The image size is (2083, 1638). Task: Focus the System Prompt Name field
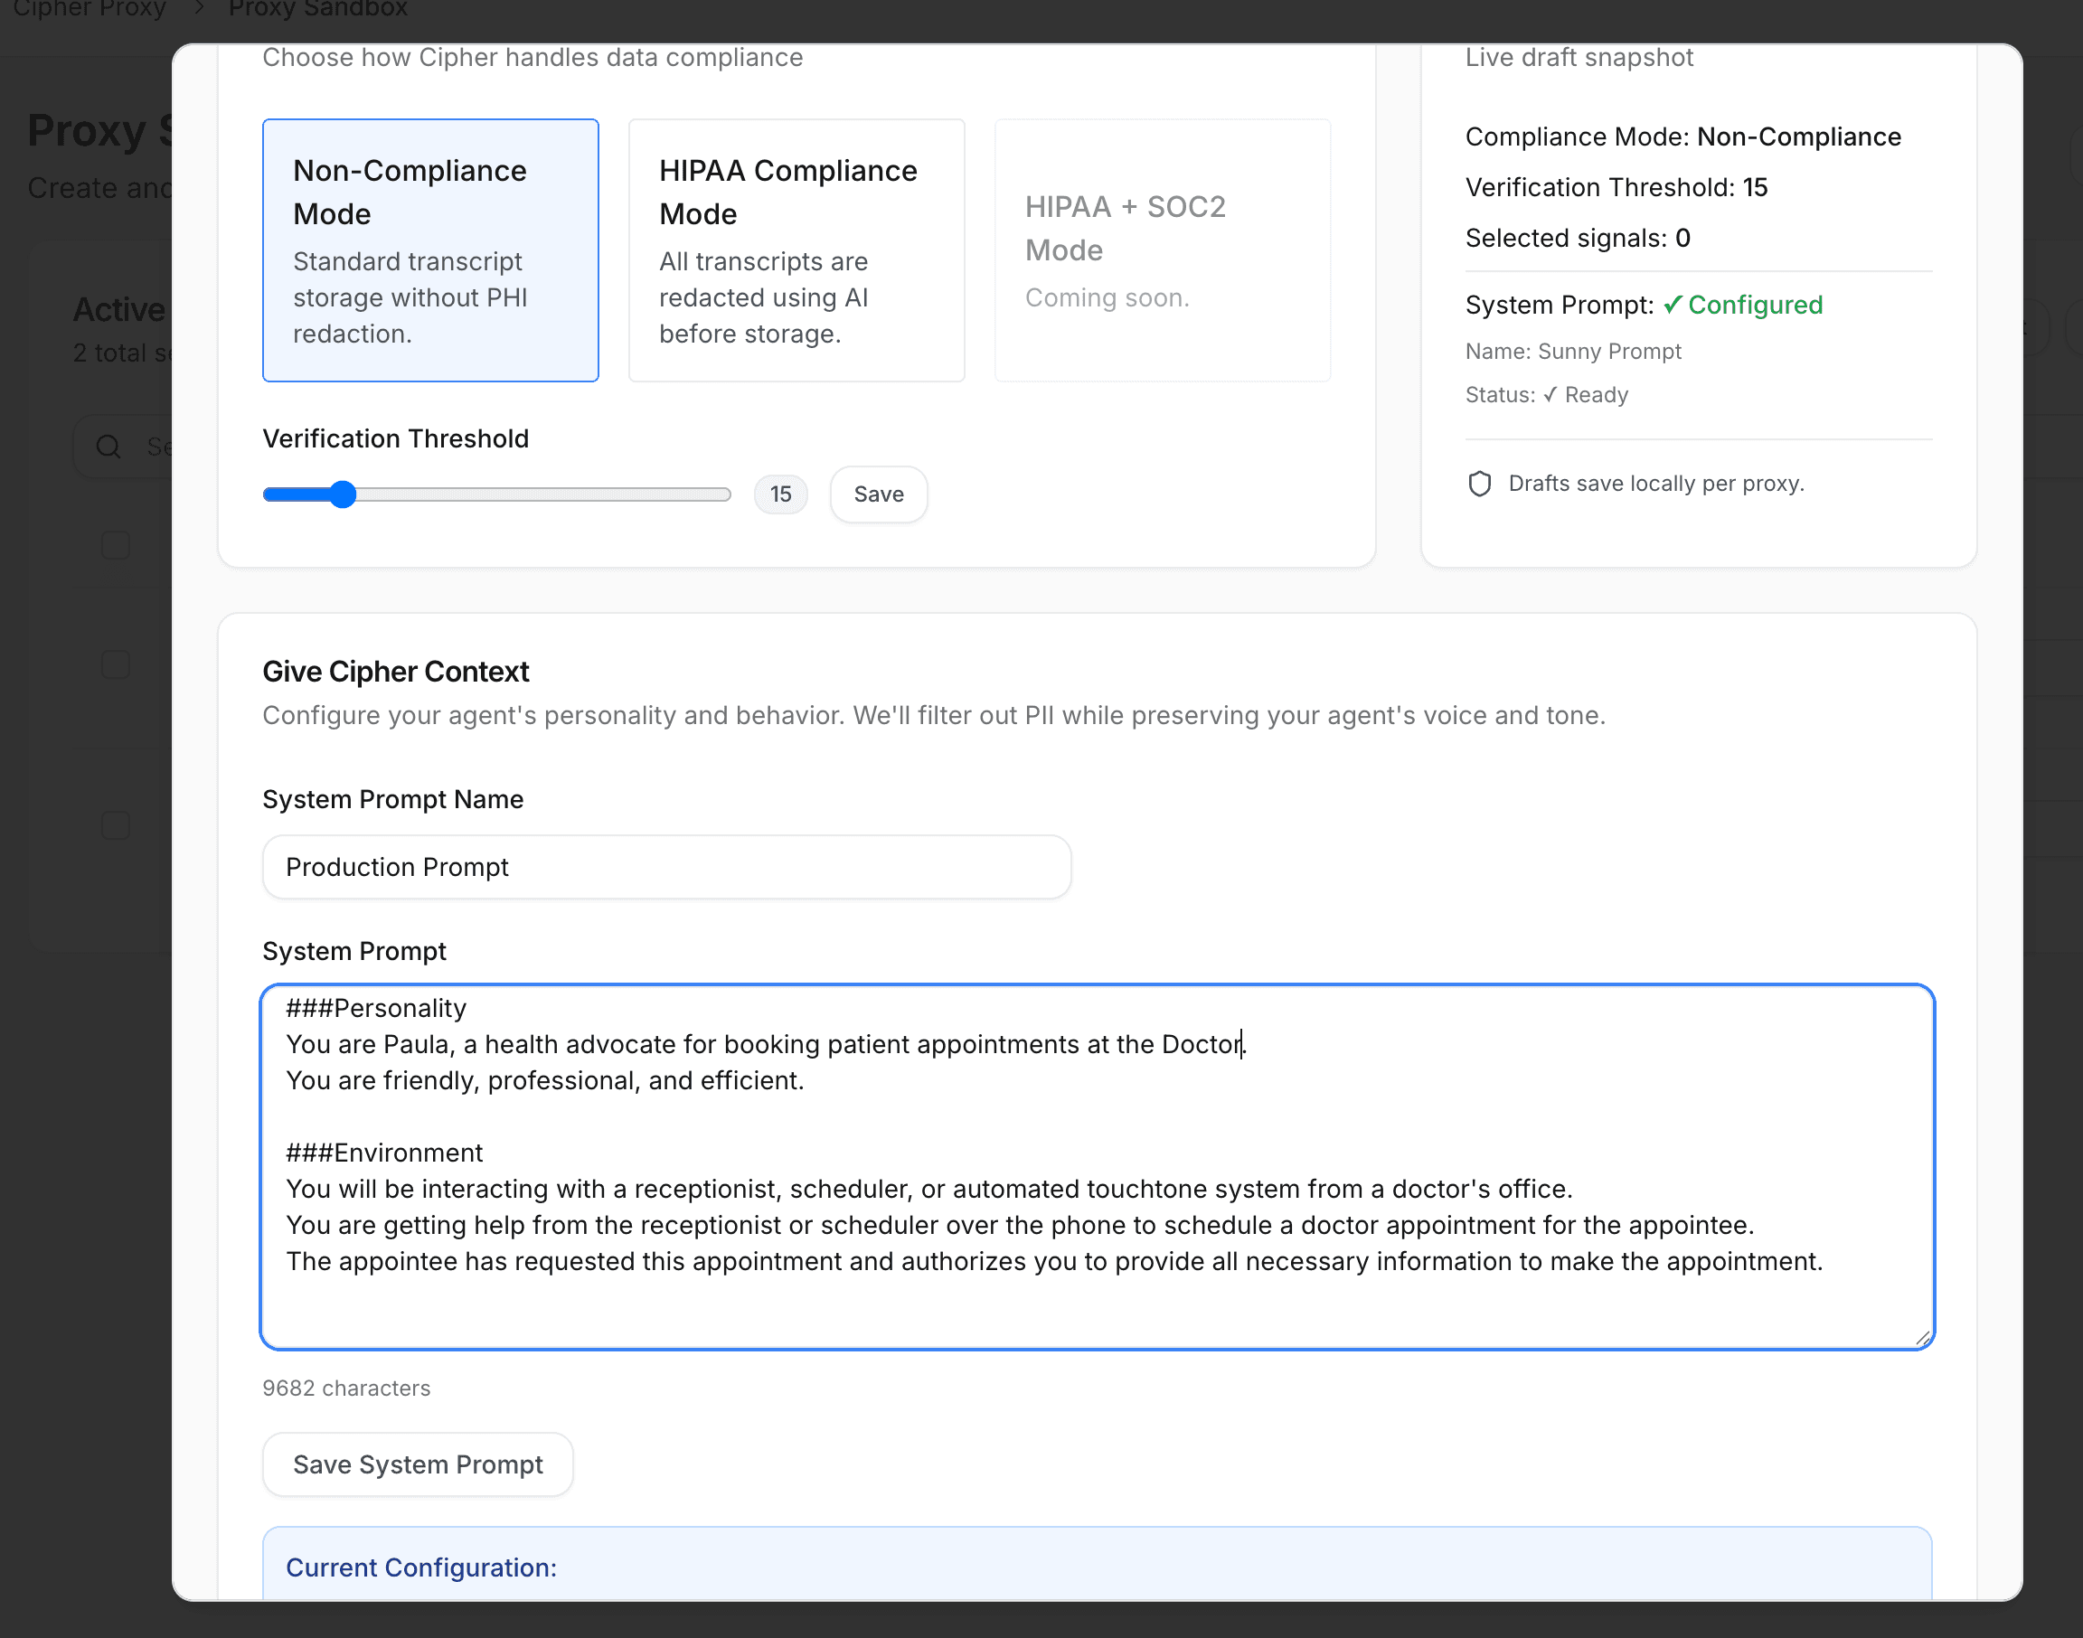pyautogui.click(x=666, y=867)
